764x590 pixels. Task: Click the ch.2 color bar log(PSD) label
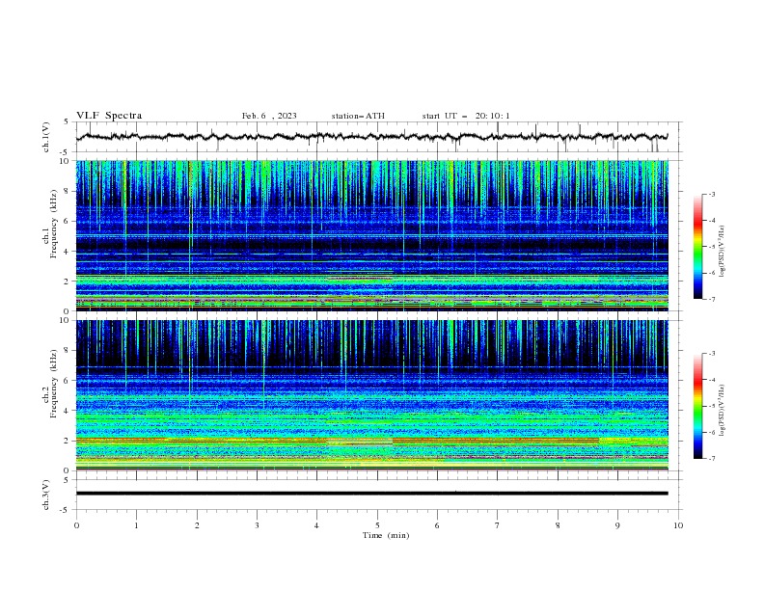[x=723, y=411]
